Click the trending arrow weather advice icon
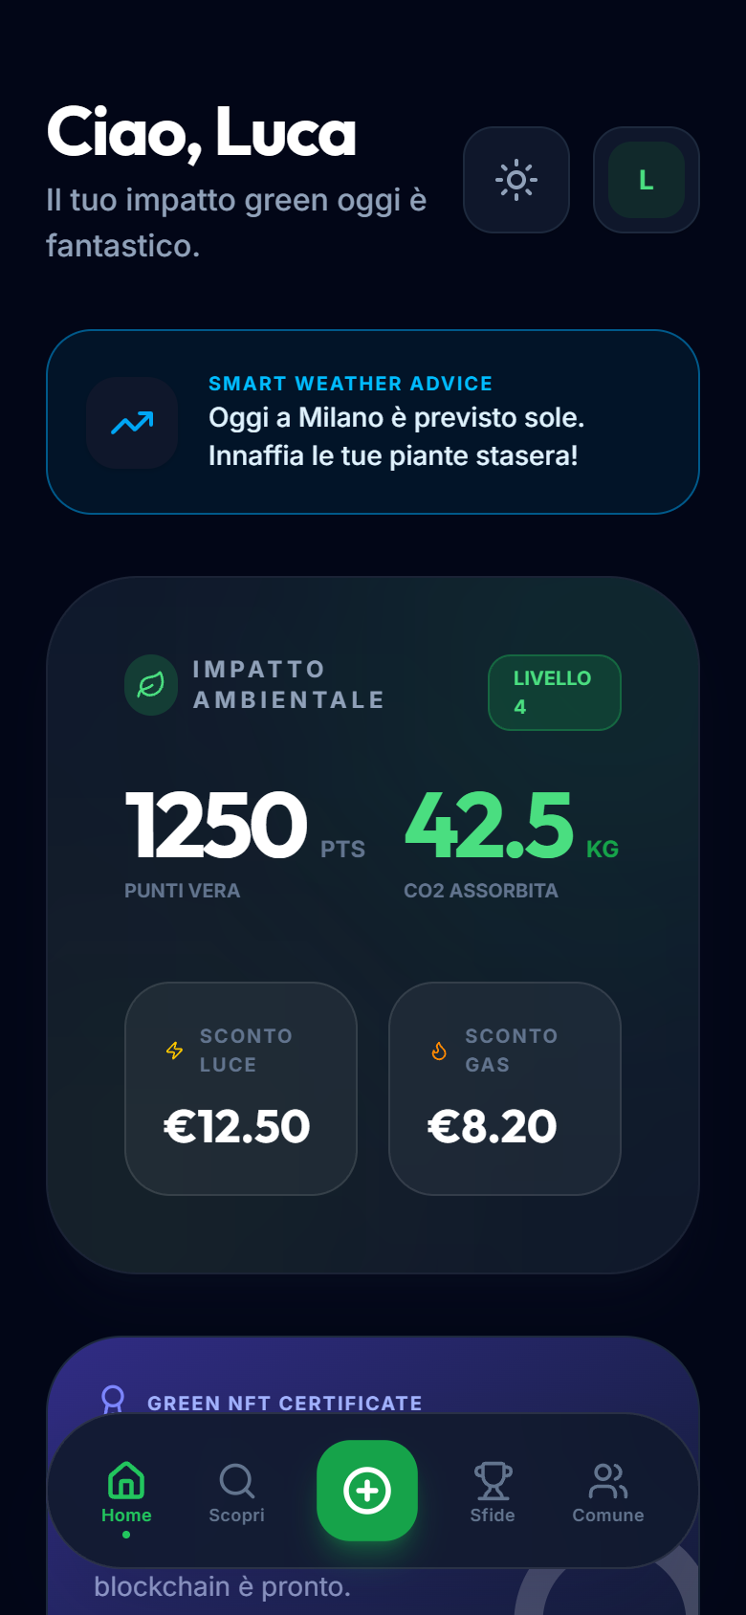The height and width of the screenshot is (1615, 746). 132,423
